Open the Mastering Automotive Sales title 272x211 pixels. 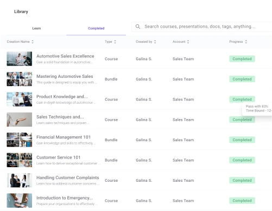coord(65,76)
